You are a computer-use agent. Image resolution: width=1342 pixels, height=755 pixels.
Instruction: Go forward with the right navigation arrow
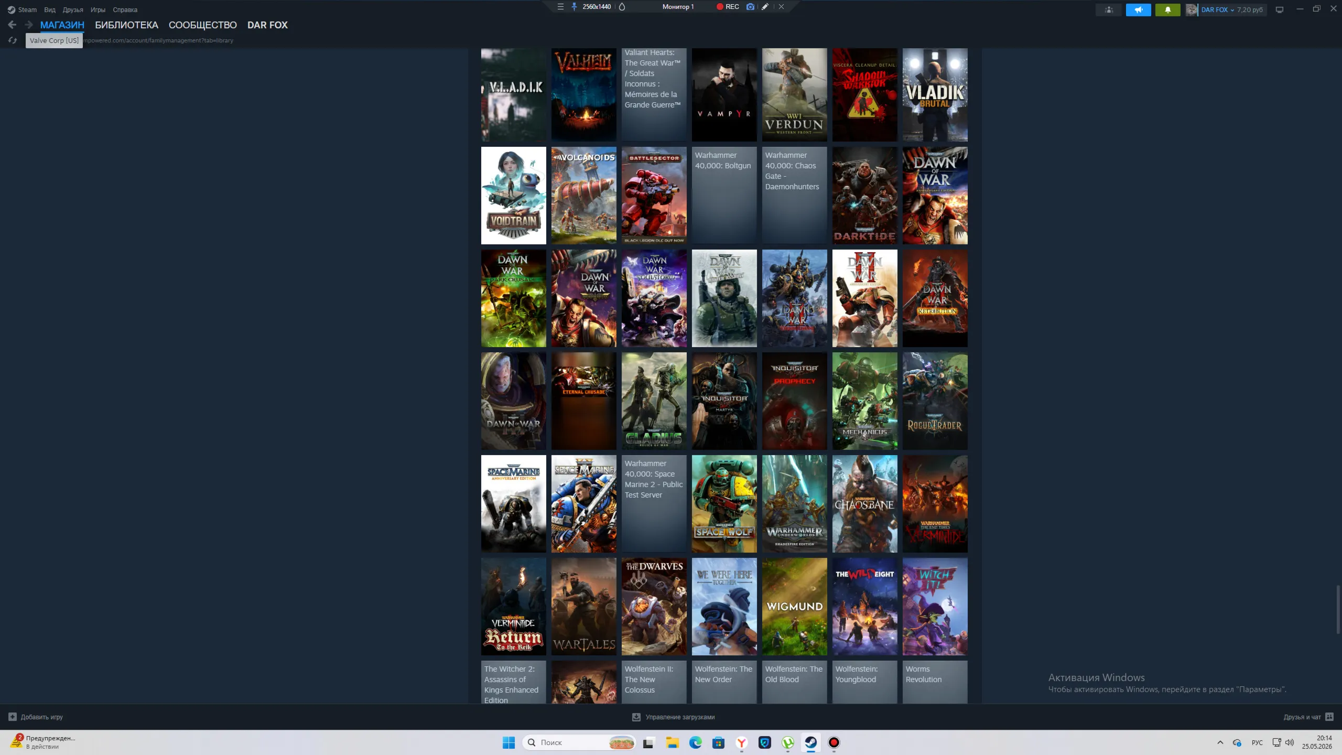29,25
